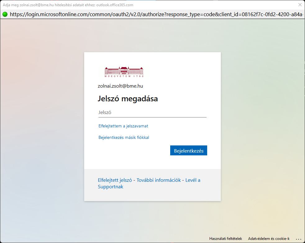
Task: Choose Bejelentkezés másik fiókkal link
Action: 124,138
